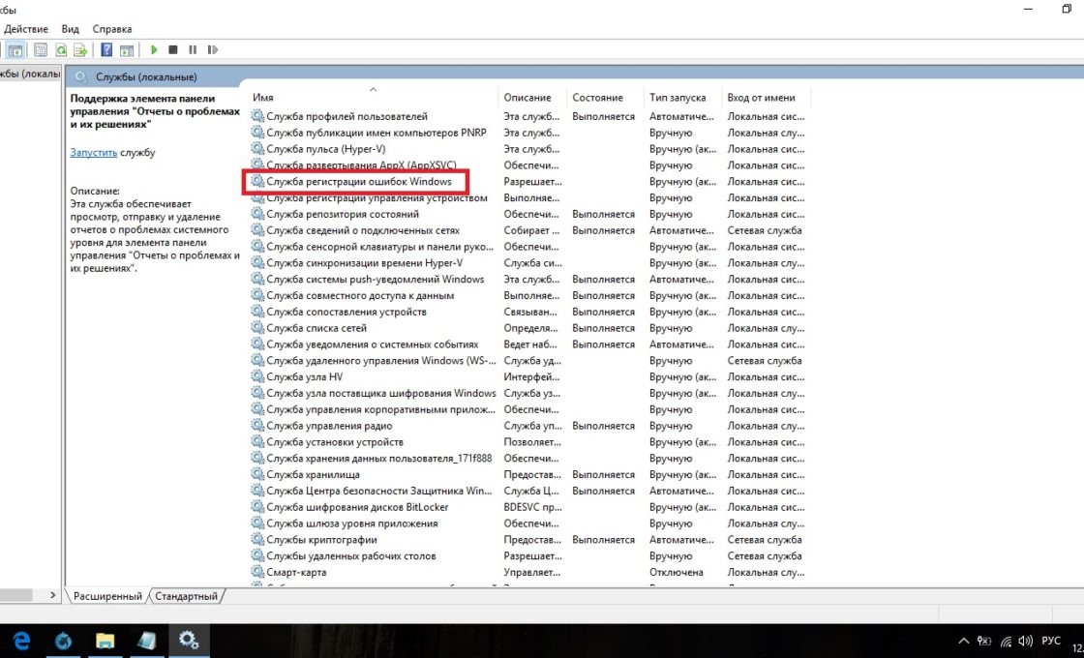This screenshot has height=658, width=1084.
Task: Click the Services gear icon in the taskbar
Action: click(188, 640)
